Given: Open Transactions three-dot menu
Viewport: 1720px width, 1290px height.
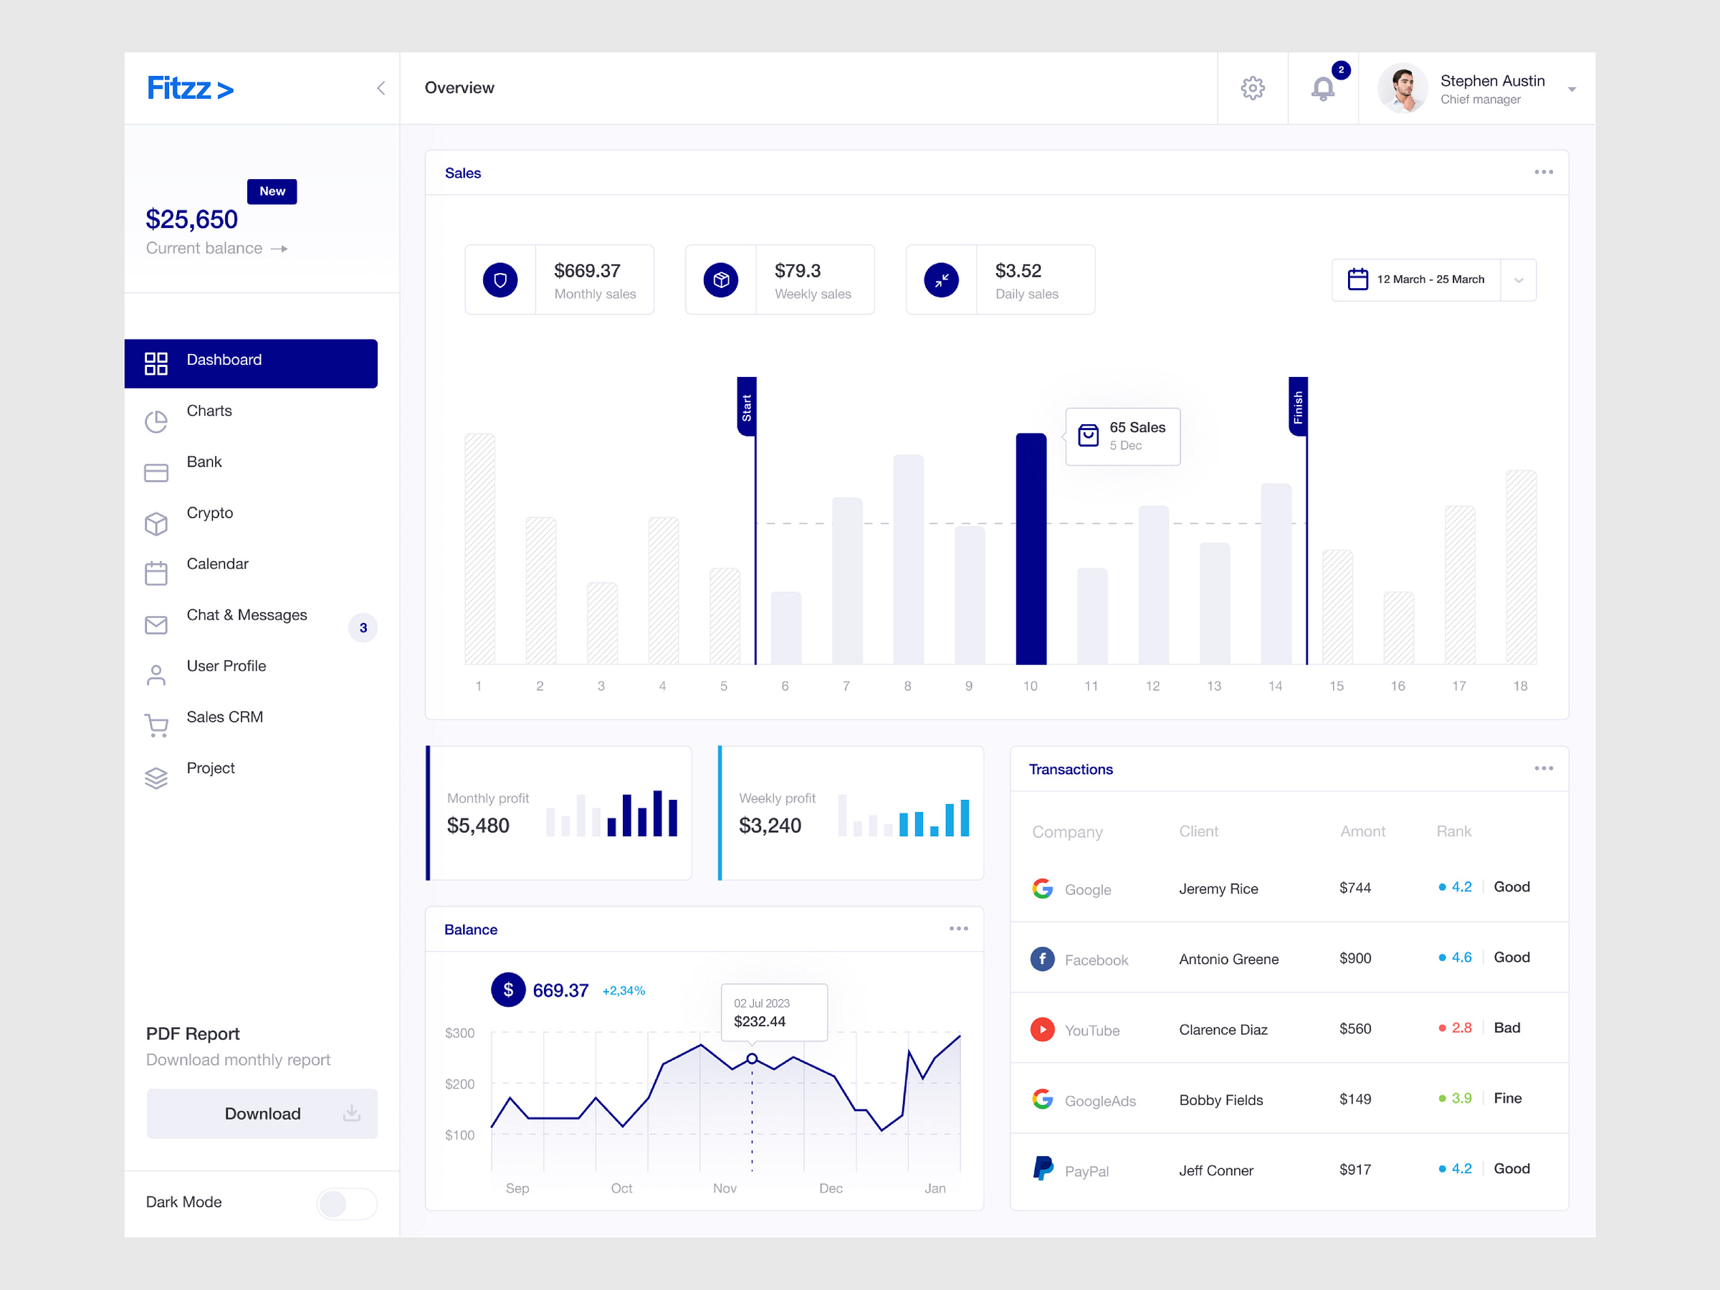Looking at the screenshot, I should click(x=1544, y=768).
